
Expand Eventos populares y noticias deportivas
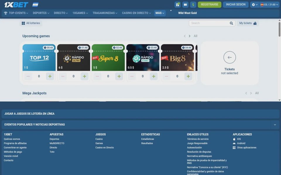(x=275, y=125)
